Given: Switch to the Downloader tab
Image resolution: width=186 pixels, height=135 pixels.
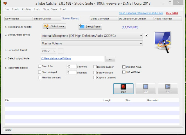Looking at the screenshot, I should (x=18, y=19).
